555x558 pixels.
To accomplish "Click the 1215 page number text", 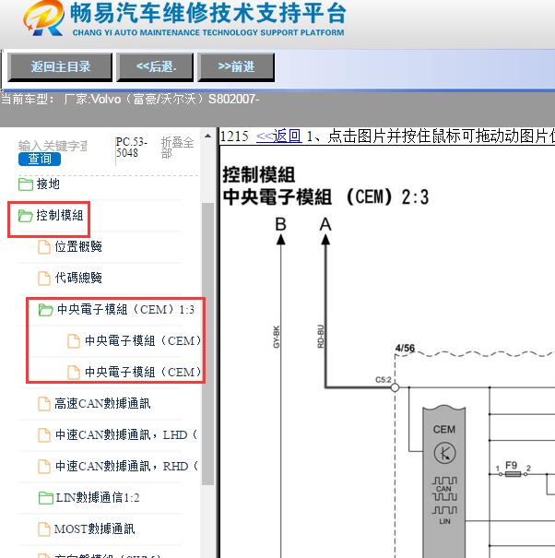I will point(234,136).
